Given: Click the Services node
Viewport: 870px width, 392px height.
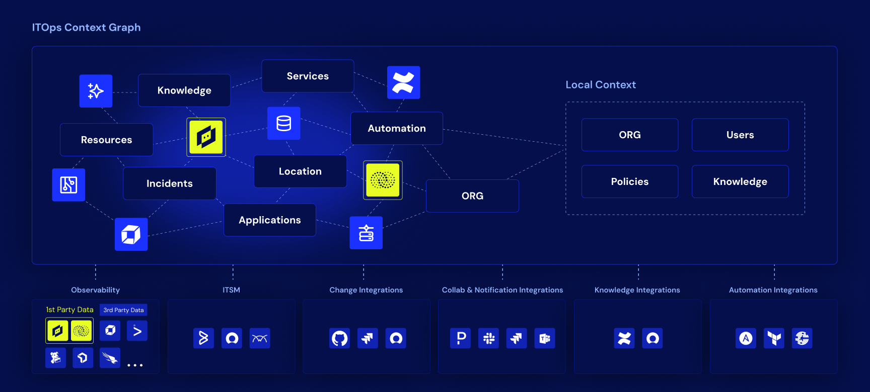Looking at the screenshot, I should pyautogui.click(x=308, y=76).
